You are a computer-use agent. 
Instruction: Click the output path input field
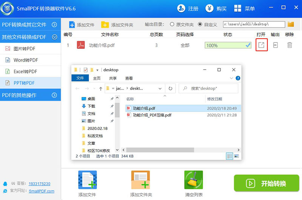[254, 24]
